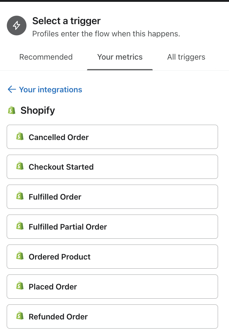Open the All triggers tab

[x=186, y=57]
